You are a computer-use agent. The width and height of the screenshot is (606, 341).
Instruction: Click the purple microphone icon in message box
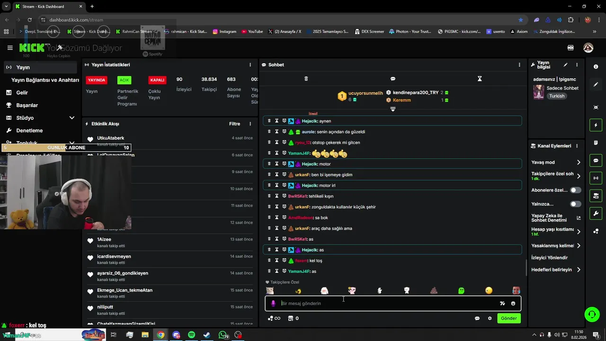[273, 304]
